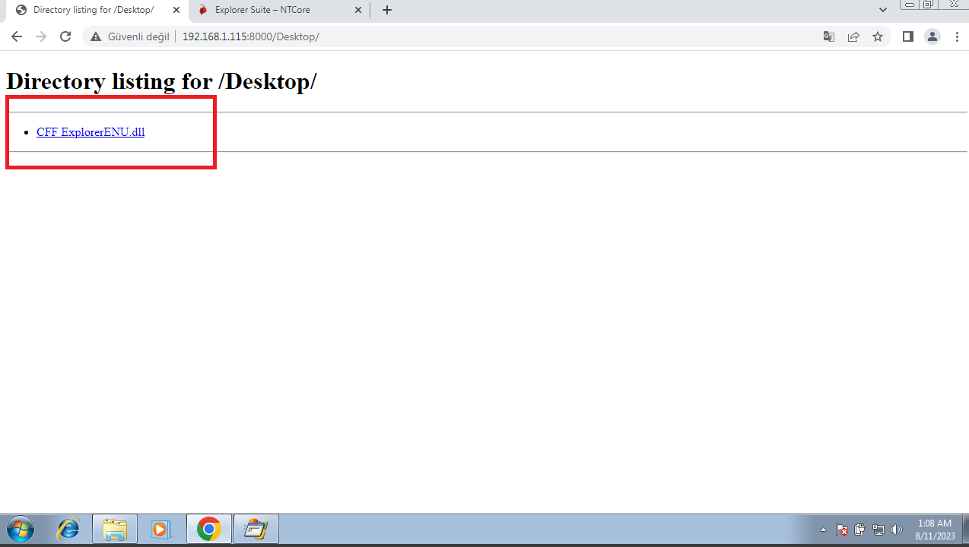
Task: Open the Chrome three-dot menu
Action: click(957, 36)
